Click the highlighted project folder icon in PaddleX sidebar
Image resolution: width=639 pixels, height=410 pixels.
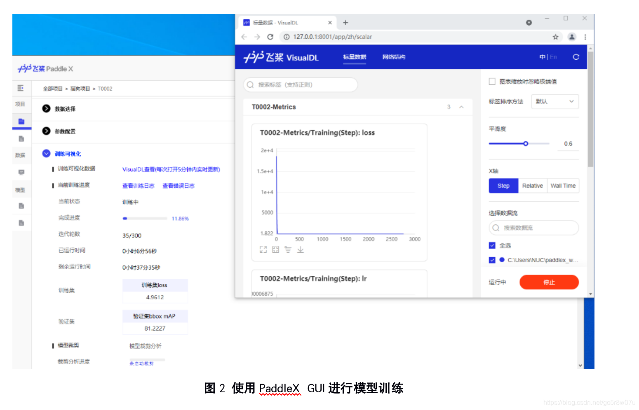[x=21, y=121]
